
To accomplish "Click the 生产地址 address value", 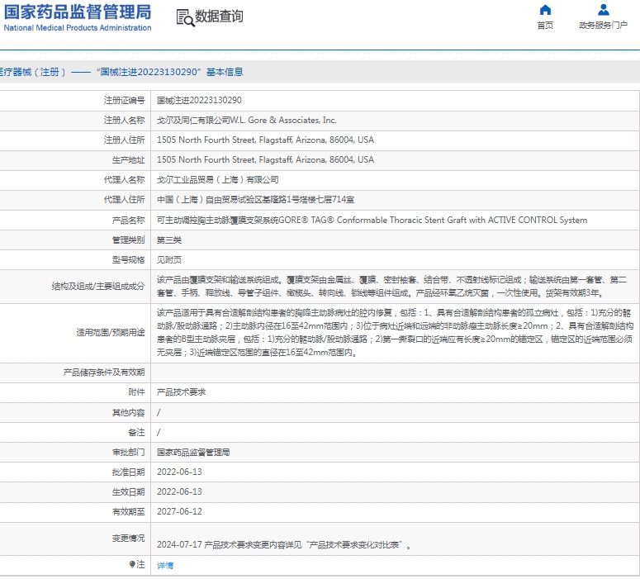I will 265,160.
